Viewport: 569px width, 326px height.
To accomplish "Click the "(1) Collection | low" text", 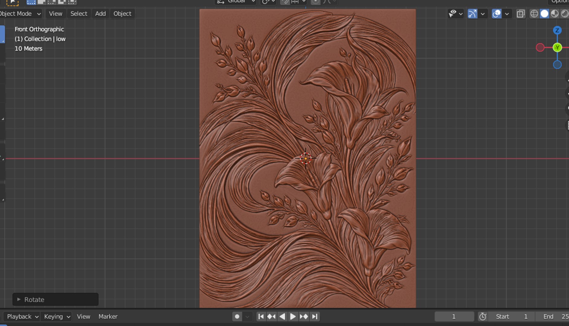I will coord(40,39).
